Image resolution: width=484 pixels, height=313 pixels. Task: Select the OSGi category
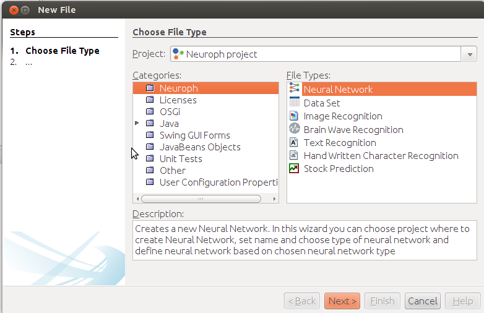click(x=169, y=112)
